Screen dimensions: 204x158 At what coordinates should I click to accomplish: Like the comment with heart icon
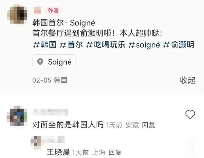coord(190,114)
